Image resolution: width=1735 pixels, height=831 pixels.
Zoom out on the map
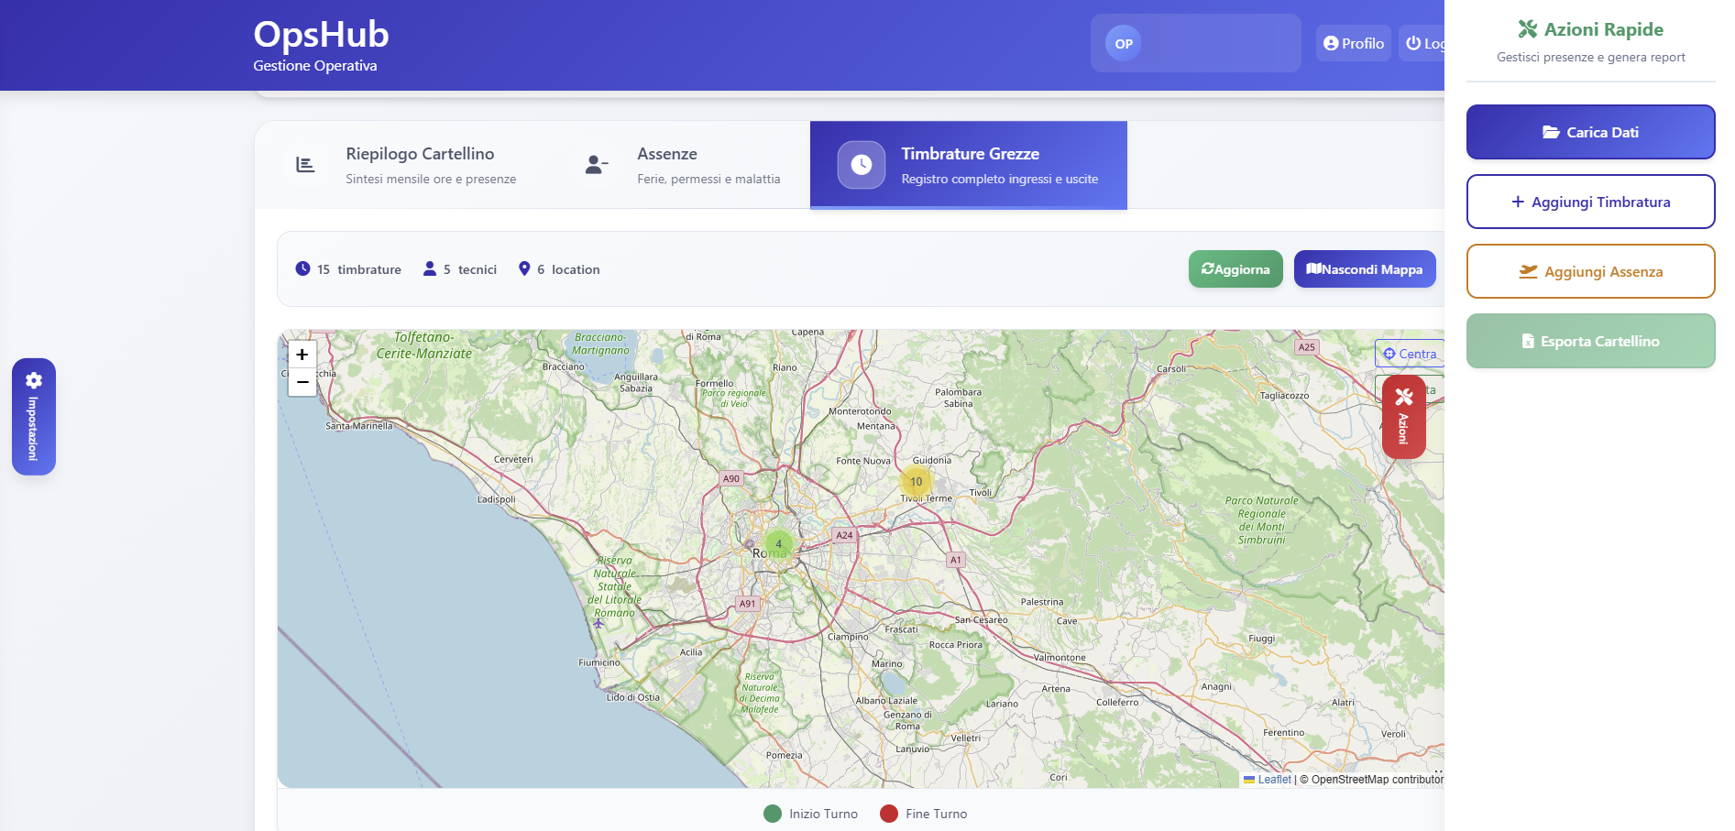pos(302,382)
